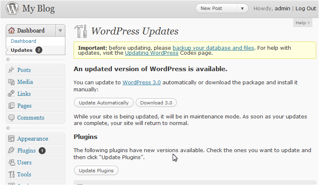This screenshot has width=319, height=185.
Task: Click the Media camera icon
Action: pos(11,82)
